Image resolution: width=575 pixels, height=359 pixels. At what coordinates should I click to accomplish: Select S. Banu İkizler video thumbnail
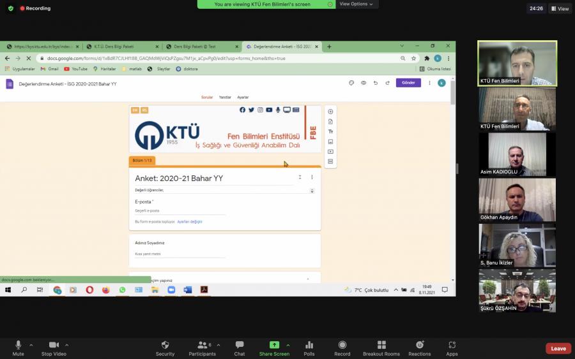coord(517,245)
